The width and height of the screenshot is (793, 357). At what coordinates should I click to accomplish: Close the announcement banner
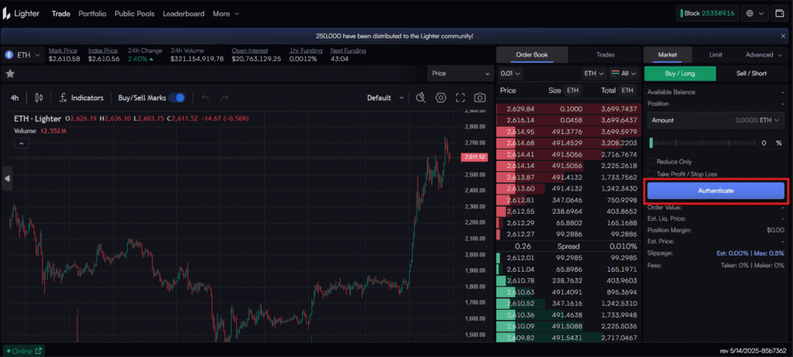point(783,36)
